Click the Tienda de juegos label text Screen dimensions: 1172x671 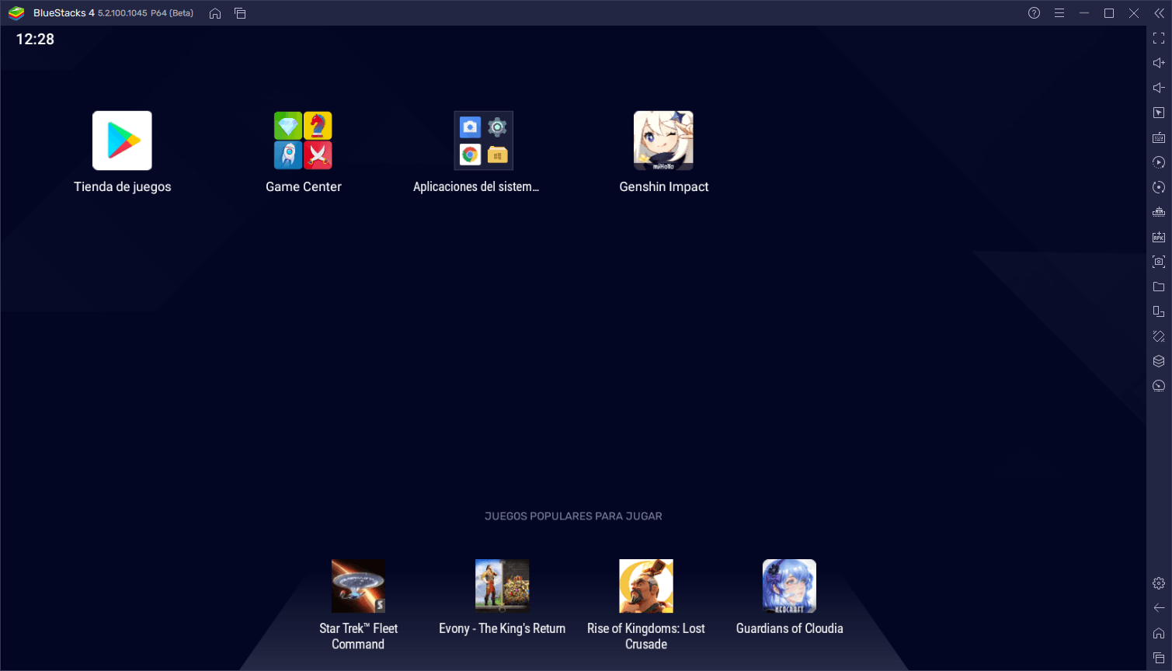coord(122,187)
